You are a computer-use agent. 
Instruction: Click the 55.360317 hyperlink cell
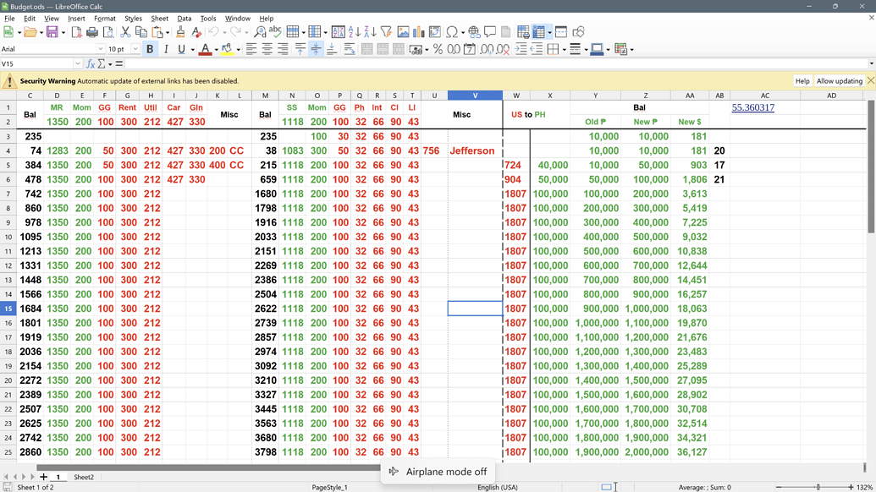pyautogui.click(x=752, y=108)
